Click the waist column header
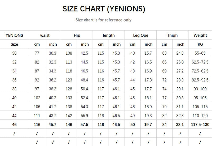 45,35
